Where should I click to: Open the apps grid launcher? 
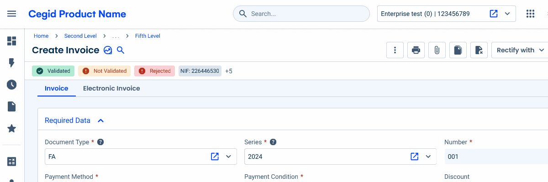pyautogui.click(x=530, y=14)
